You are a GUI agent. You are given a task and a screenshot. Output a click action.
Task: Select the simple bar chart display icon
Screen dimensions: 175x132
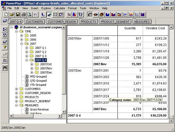(x=108, y=14)
